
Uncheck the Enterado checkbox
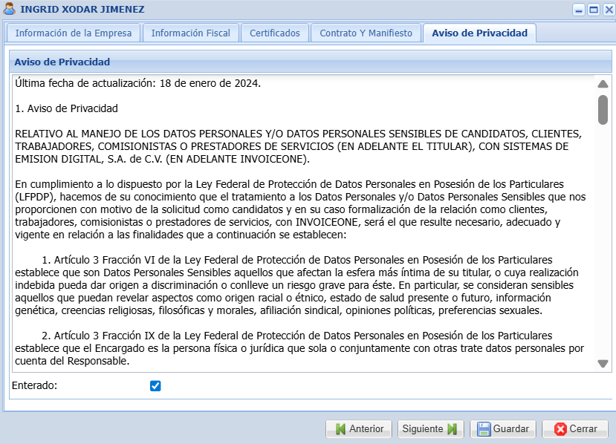tap(155, 385)
